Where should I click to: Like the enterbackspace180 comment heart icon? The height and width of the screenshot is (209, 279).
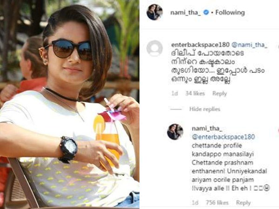point(278,46)
